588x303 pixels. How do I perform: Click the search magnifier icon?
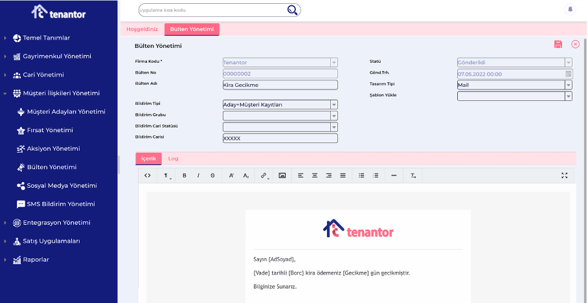tap(293, 10)
